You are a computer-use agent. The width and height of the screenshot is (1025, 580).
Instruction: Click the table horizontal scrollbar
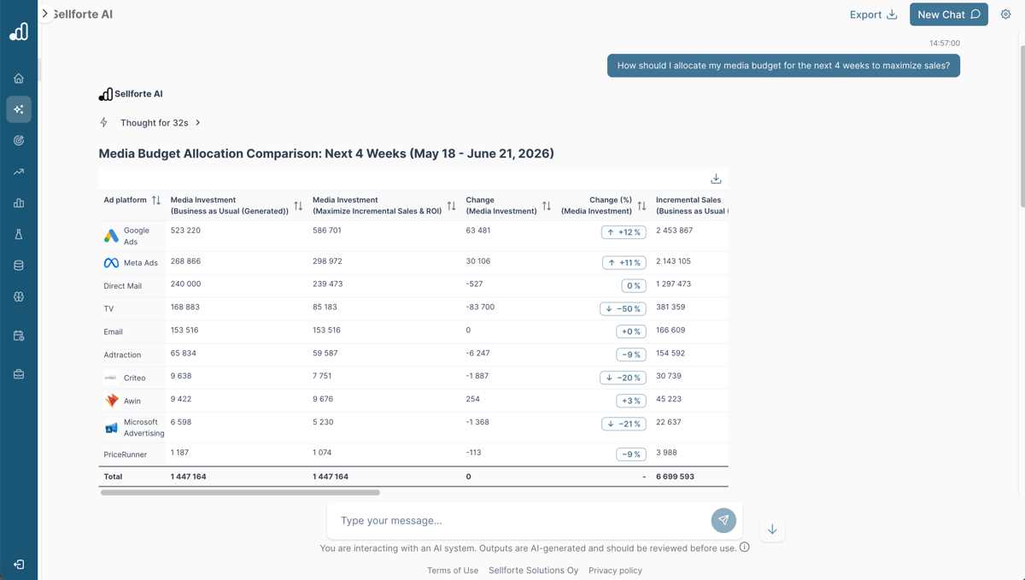pos(240,493)
